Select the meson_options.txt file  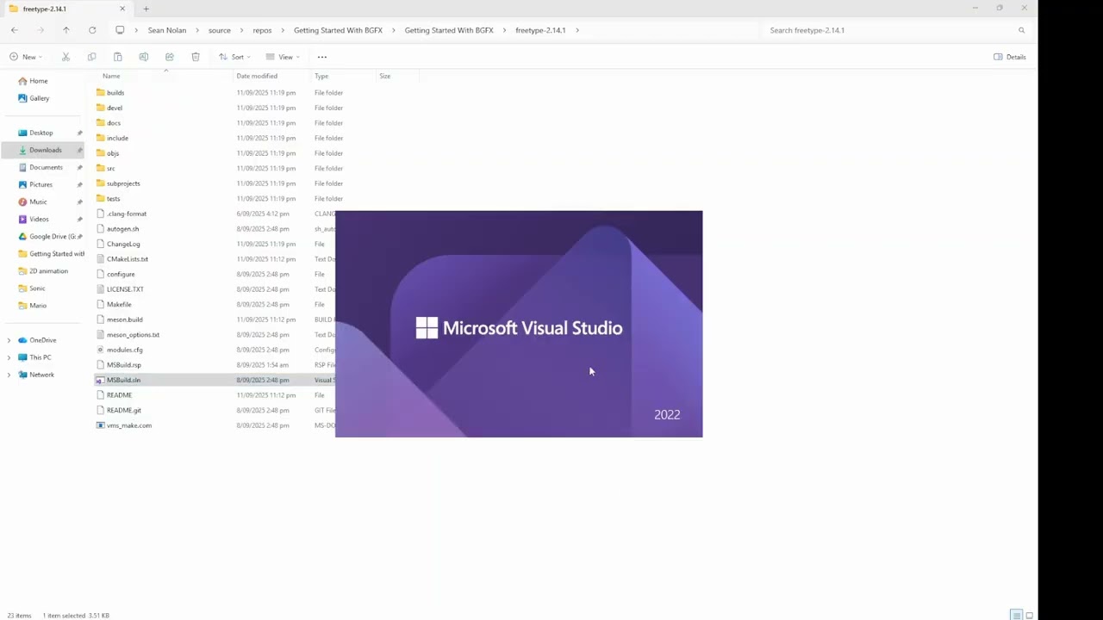click(x=133, y=335)
